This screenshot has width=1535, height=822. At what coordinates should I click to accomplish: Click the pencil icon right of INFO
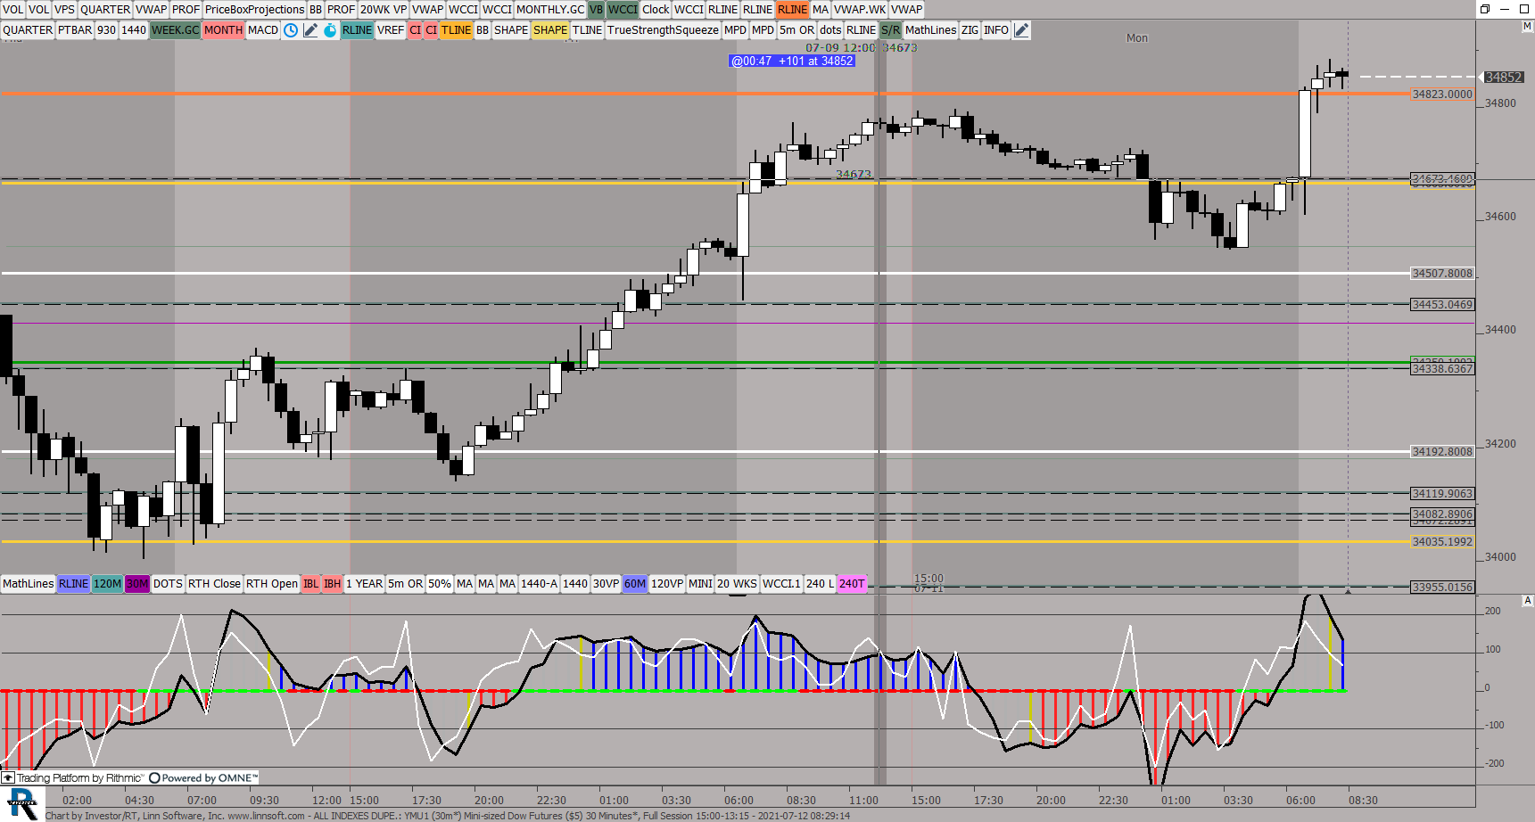point(1022,29)
